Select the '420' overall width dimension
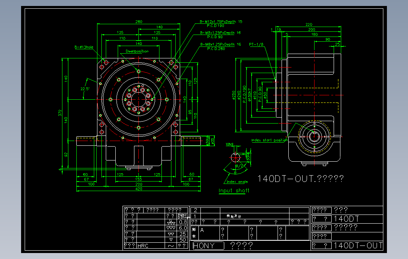This screenshot has height=259, width=408. 139,189
